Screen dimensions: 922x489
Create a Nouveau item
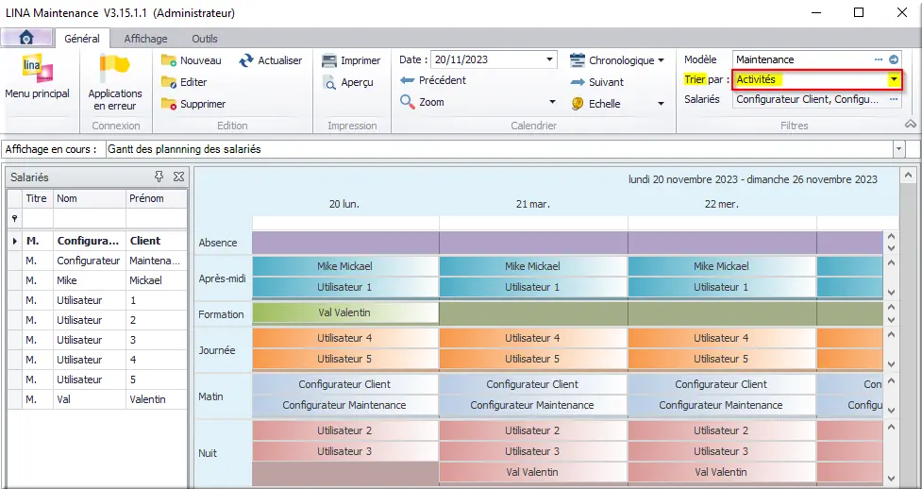(192, 60)
